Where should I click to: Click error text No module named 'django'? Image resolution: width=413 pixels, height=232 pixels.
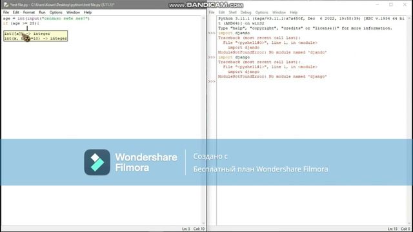click(x=298, y=77)
